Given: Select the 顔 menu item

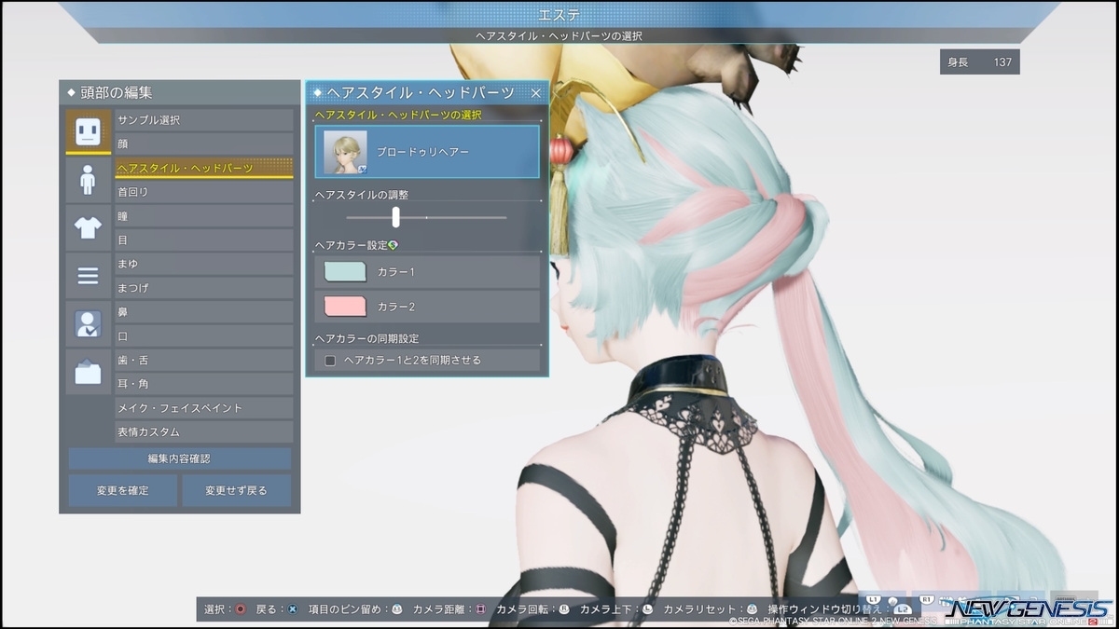Looking at the screenshot, I should coord(204,144).
